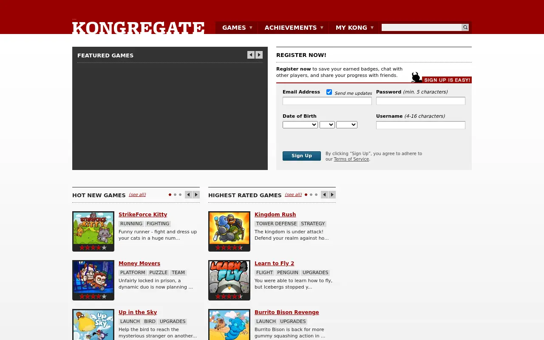Open the Terms of Service link
This screenshot has height=340, width=544.
pos(351,159)
